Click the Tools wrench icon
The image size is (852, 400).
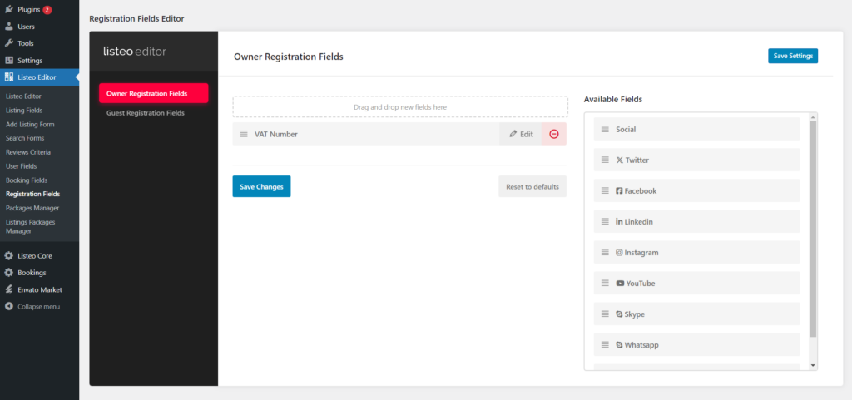(9, 43)
